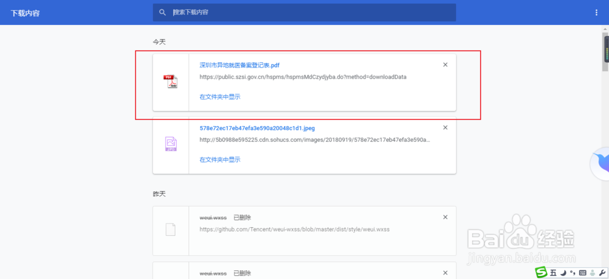Open the Sogou wrench toolbox icon
This screenshot has height=279, width=609.
(603, 272)
